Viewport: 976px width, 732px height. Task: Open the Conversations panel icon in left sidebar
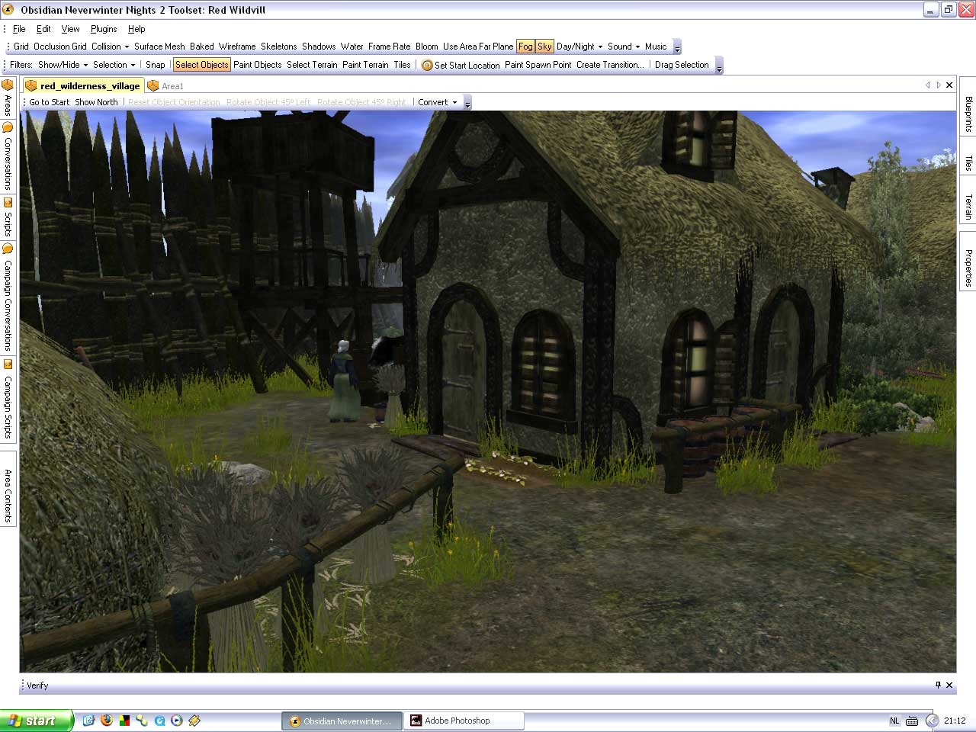point(8,127)
